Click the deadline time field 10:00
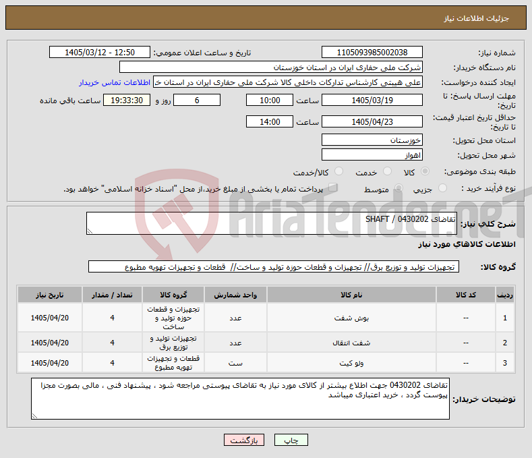532x458 pixels. tap(270, 100)
